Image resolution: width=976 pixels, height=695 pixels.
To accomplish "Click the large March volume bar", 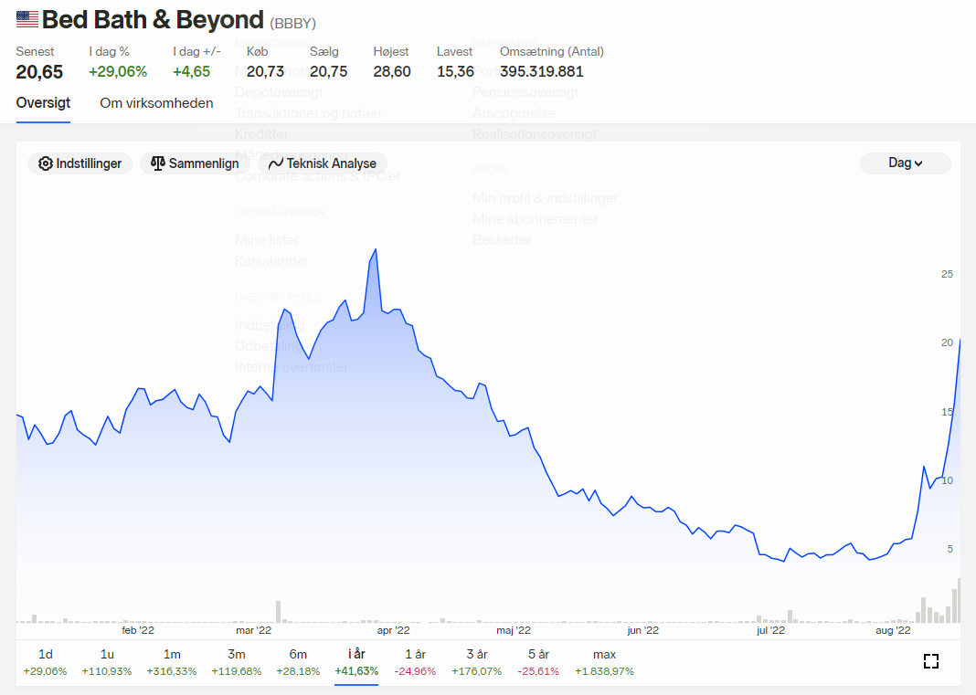I will pyautogui.click(x=278, y=612).
